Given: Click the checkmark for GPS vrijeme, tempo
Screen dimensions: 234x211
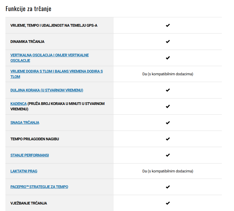Looking at the screenshot, I should (168, 25).
